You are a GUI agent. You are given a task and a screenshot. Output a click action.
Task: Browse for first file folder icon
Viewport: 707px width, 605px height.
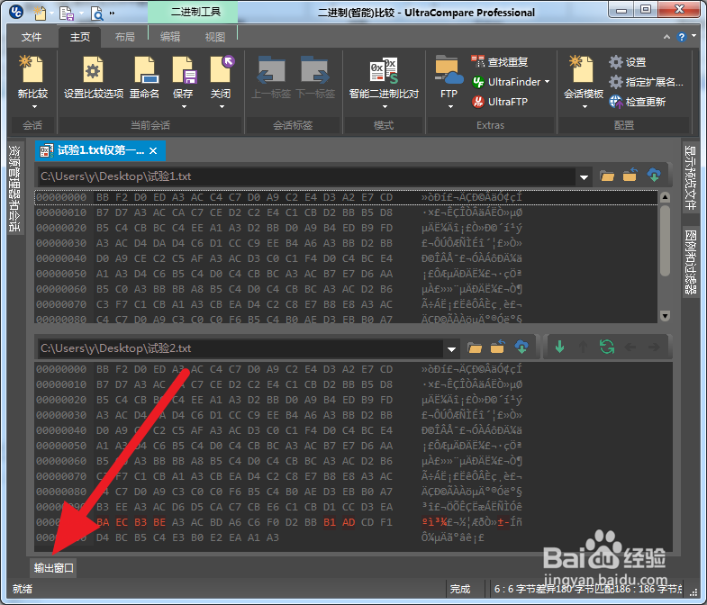coord(607,176)
